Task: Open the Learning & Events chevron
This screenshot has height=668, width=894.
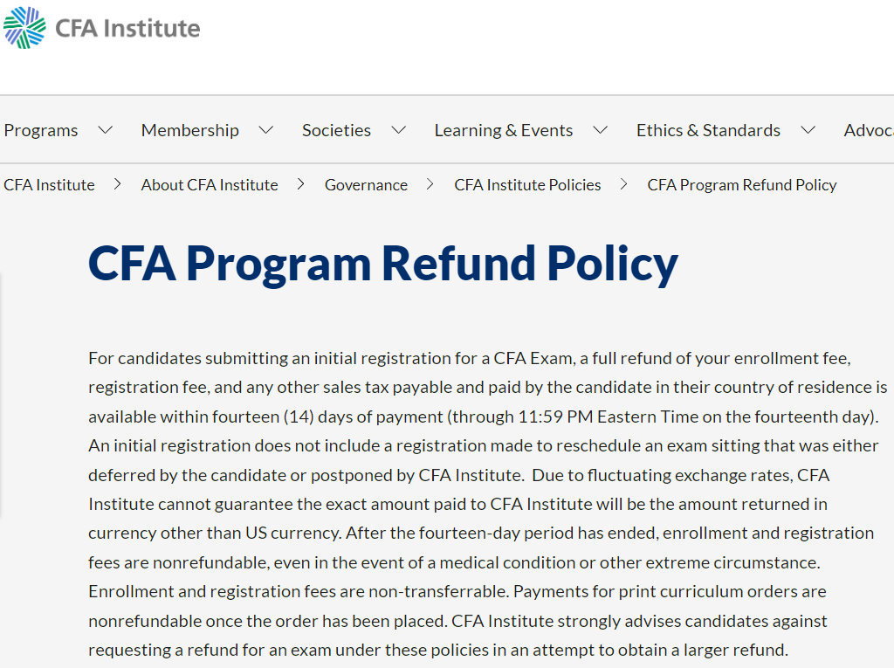Action: point(601,130)
